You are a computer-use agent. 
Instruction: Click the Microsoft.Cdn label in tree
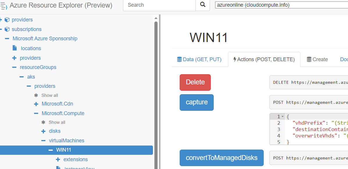57,104
